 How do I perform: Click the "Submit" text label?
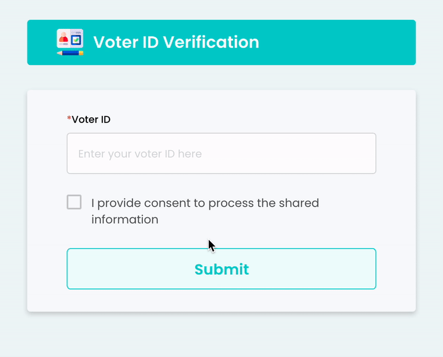pos(221,269)
